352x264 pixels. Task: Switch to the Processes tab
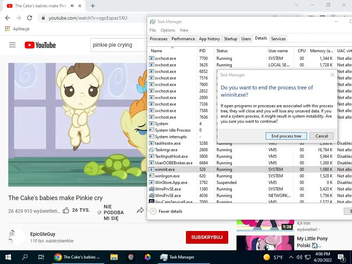[x=158, y=39]
